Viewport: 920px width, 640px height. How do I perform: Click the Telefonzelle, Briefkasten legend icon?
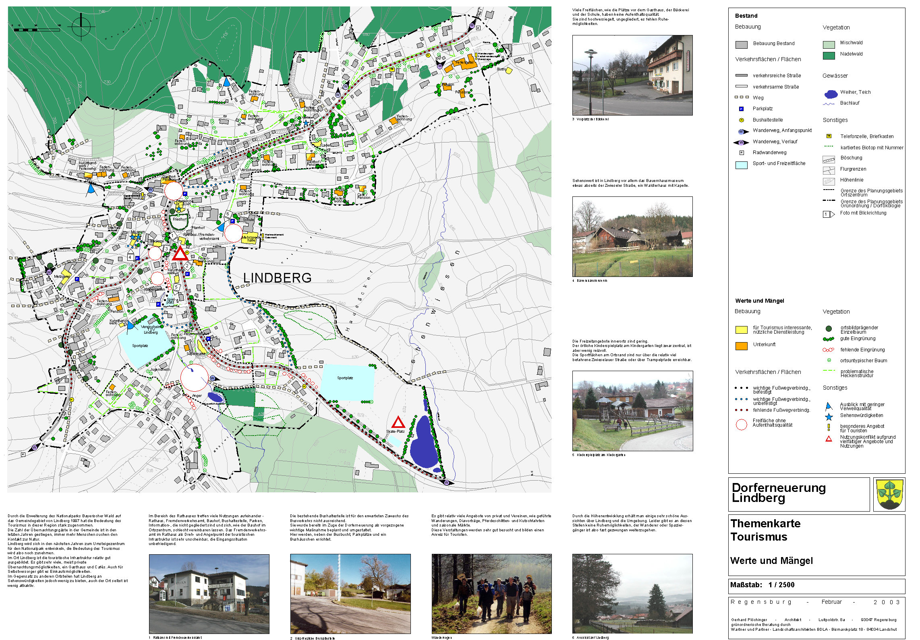coord(829,136)
